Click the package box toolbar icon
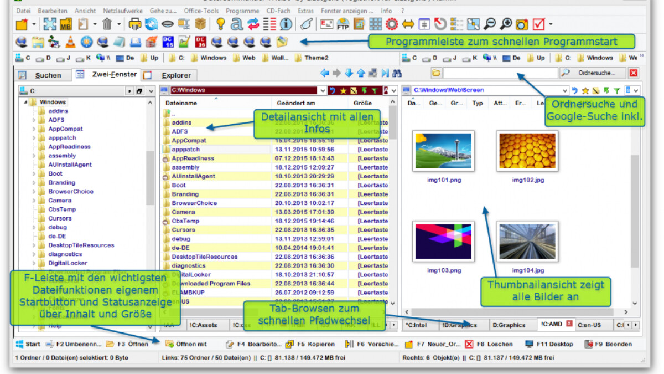The image size is (664, 374). point(200,24)
